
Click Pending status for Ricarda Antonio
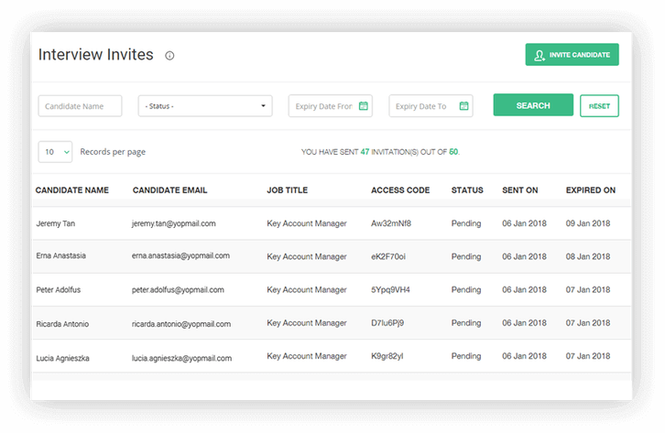[466, 323]
